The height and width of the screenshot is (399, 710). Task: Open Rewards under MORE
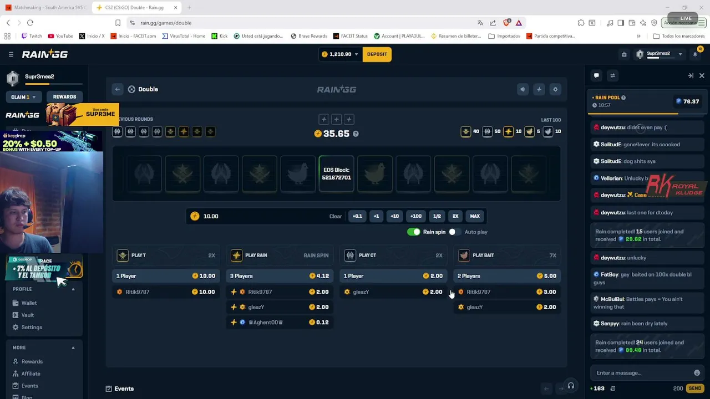(x=32, y=362)
